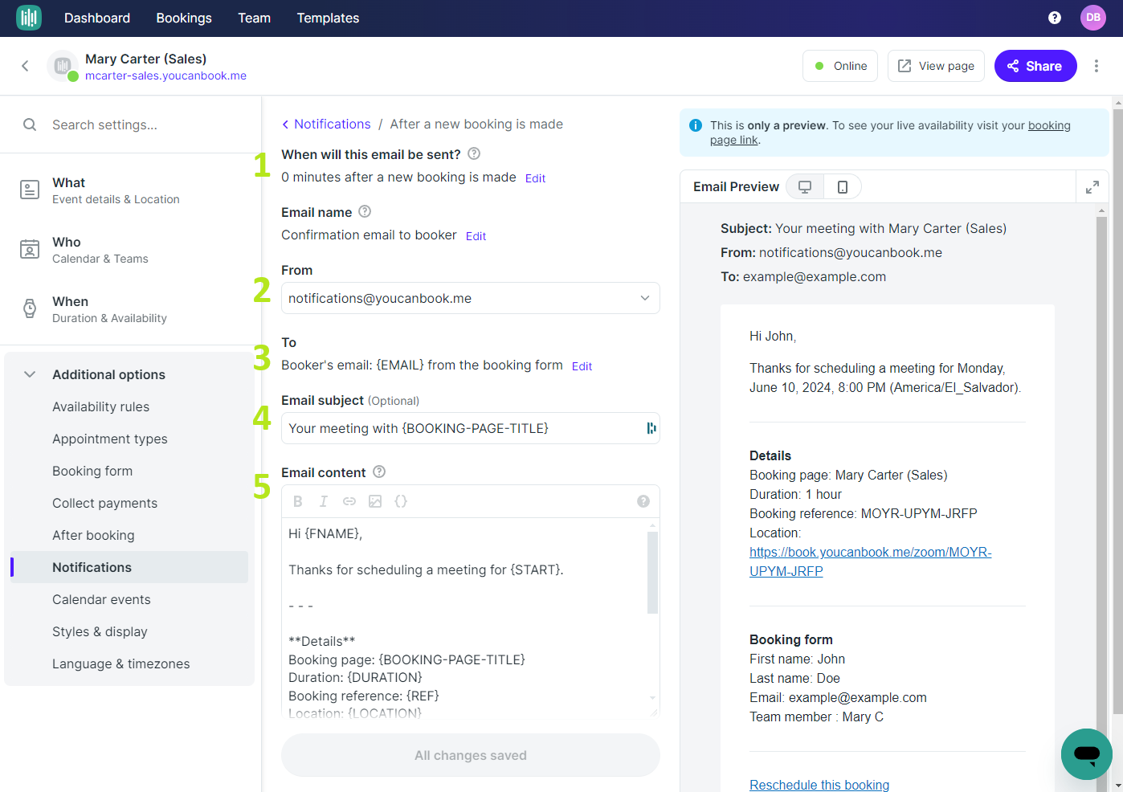Open the help question mark icon in top bar
The height and width of the screenshot is (792, 1123).
(1055, 18)
